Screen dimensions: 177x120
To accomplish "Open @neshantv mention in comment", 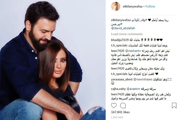I will (133, 51).
